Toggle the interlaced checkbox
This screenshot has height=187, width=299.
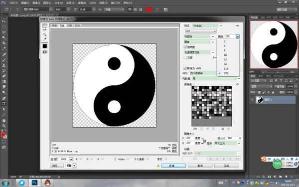(185, 57)
